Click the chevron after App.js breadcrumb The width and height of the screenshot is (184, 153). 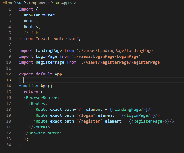pyautogui.click(x=75, y=3)
